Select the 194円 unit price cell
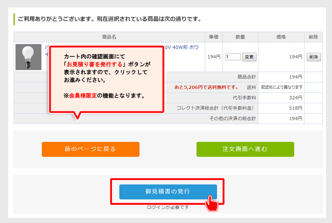332x223 pixels. [x=214, y=57]
